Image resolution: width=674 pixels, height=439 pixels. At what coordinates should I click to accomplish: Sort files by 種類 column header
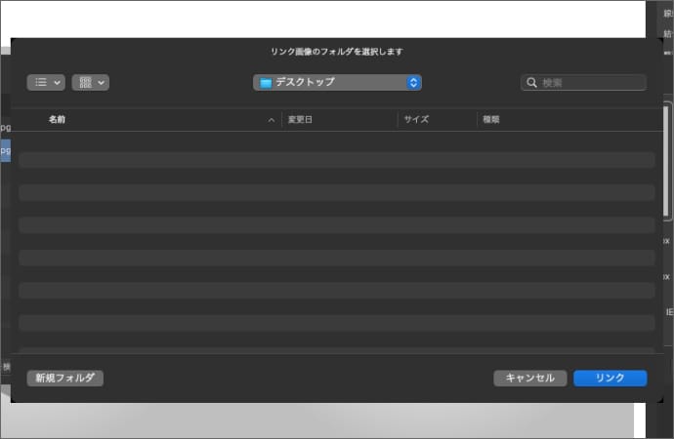(x=491, y=120)
